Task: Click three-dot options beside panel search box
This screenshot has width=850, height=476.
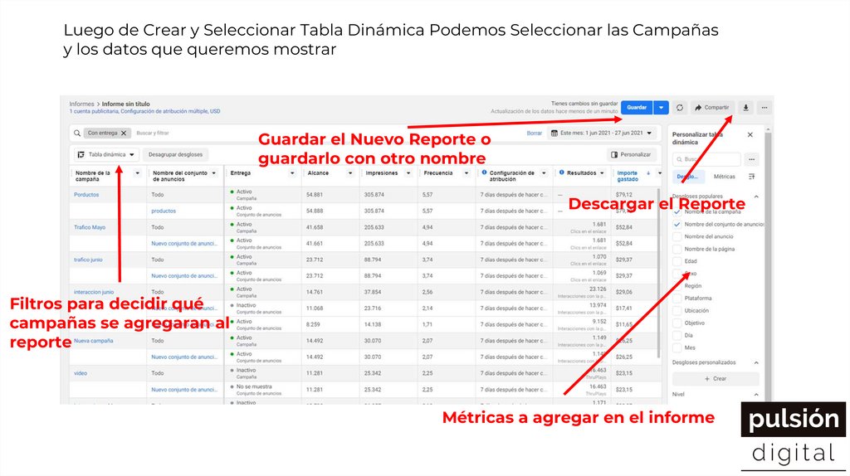Action: pyautogui.click(x=752, y=159)
